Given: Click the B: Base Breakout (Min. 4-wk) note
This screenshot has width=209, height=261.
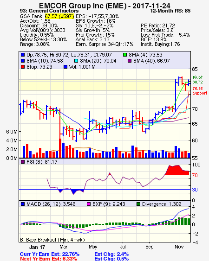Looking at the screenshot, I should click(52, 240).
